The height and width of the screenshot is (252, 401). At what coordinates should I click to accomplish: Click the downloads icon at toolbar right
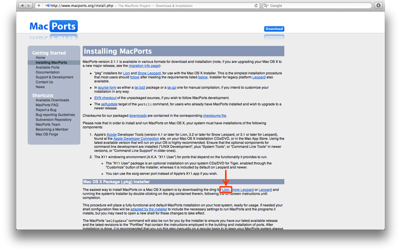click(379, 5)
